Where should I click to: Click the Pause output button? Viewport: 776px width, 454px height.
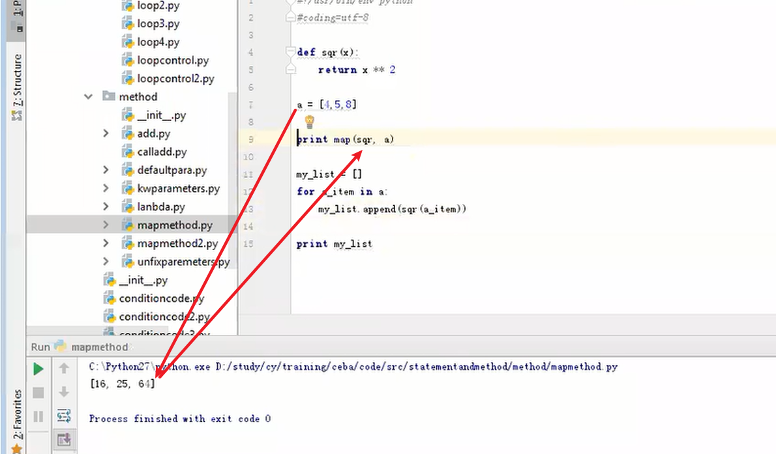click(38, 416)
